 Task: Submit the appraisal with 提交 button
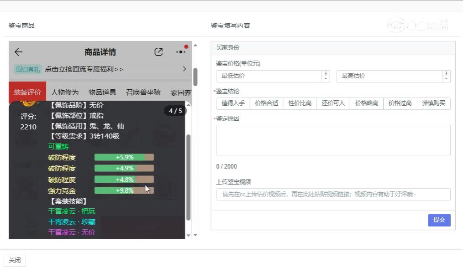439,220
